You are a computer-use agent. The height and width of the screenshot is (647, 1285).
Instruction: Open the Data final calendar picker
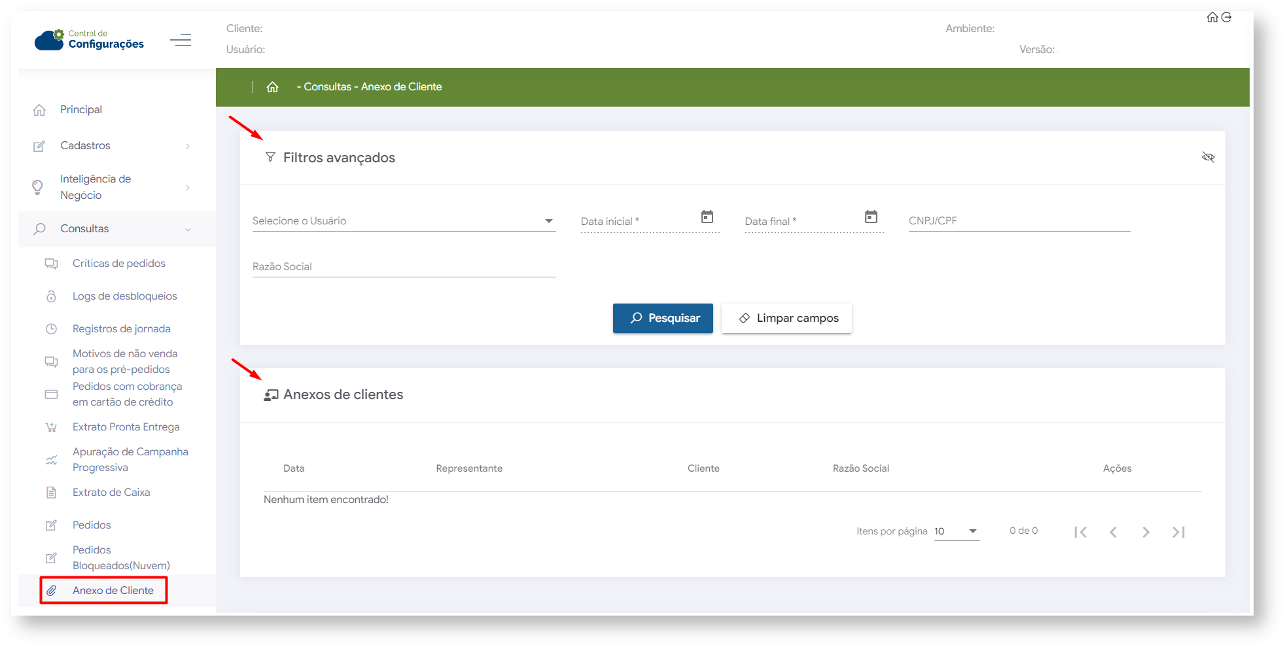coord(870,217)
